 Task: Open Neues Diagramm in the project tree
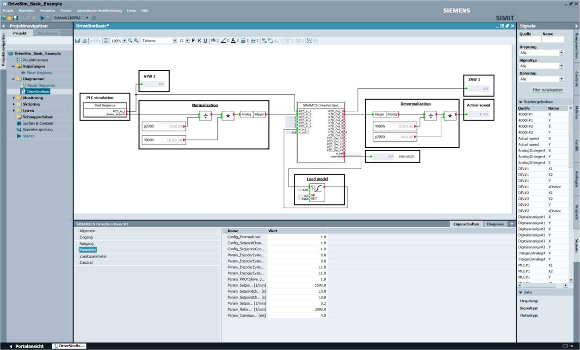(41, 85)
